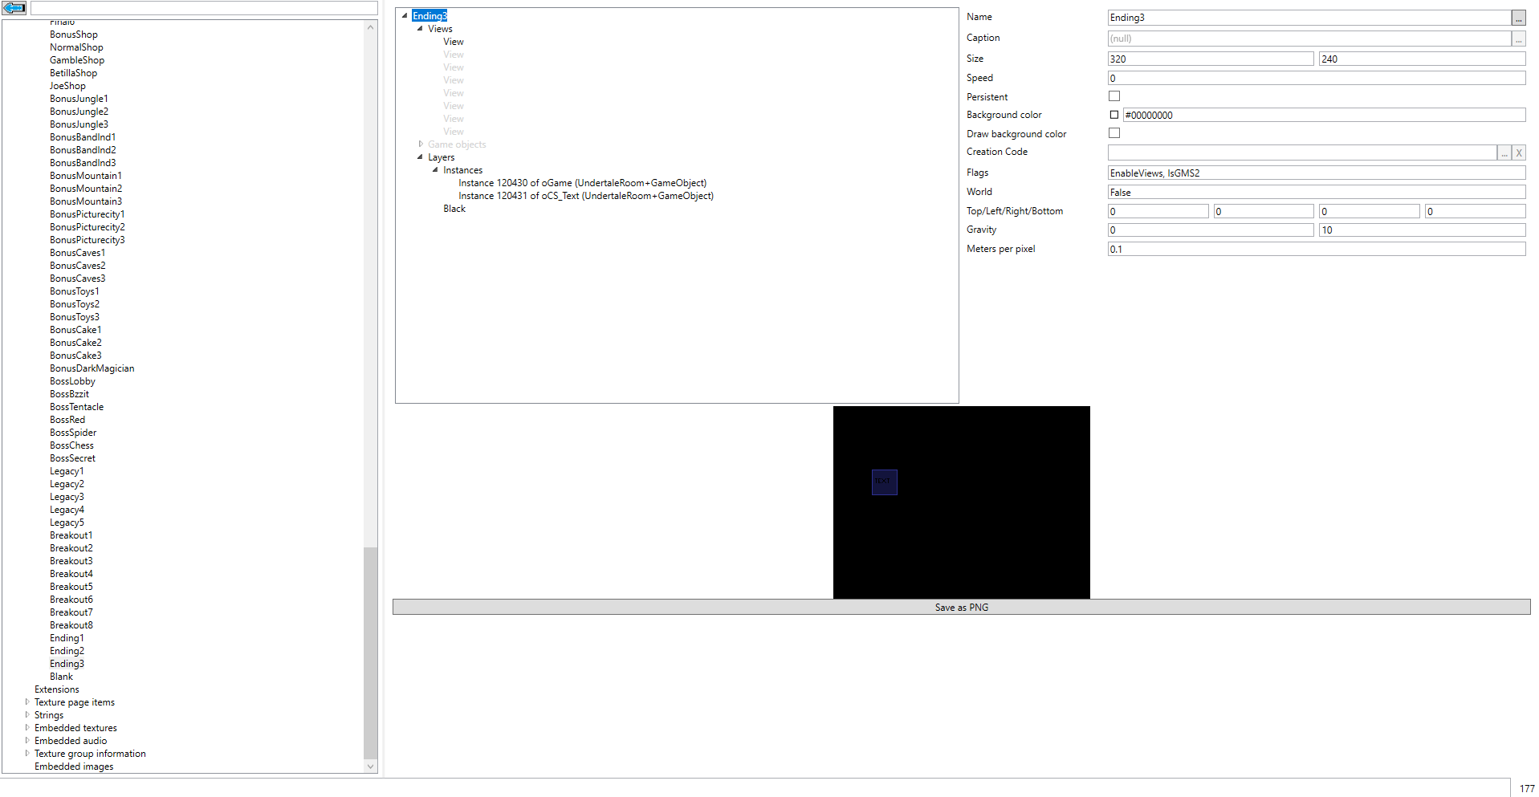Enable the Persistent checkbox
The image size is (1539, 797).
1114,96
